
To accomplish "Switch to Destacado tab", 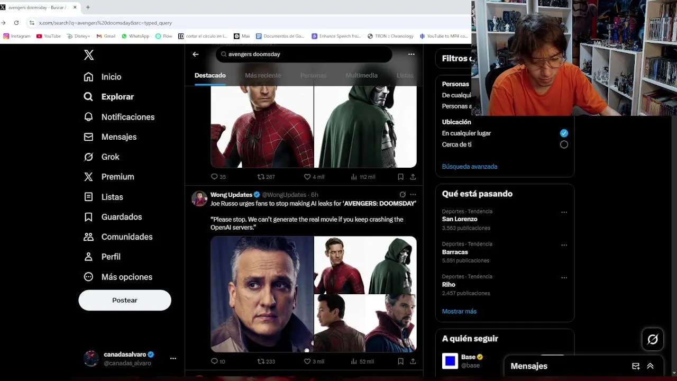I will (210, 75).
